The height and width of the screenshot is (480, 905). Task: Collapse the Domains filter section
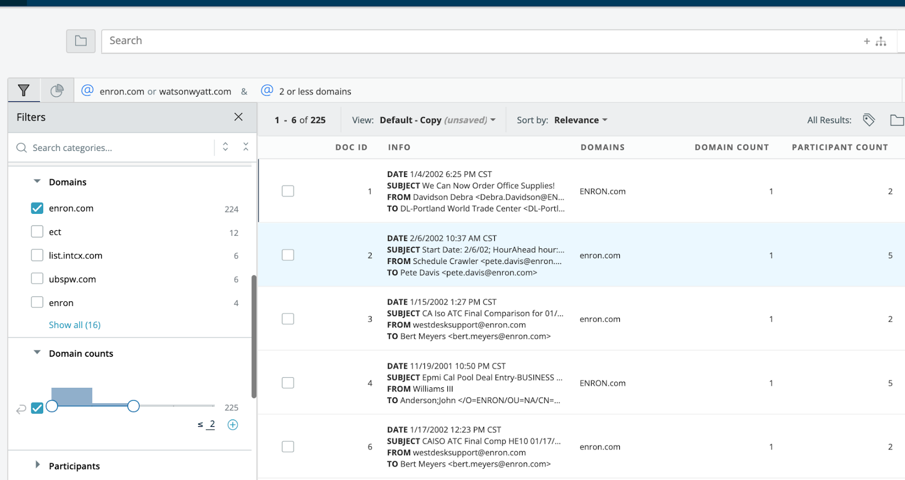(37, 181)
